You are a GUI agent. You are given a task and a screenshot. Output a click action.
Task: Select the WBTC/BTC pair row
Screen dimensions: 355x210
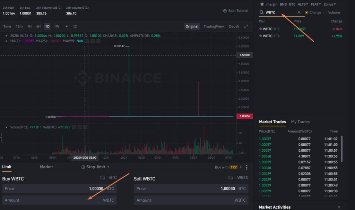click(x=301, y=29)
